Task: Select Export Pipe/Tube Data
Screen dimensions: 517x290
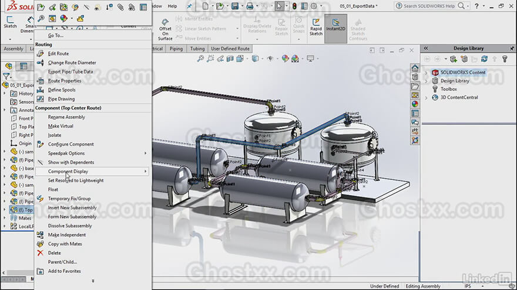Action: point(70,71)
